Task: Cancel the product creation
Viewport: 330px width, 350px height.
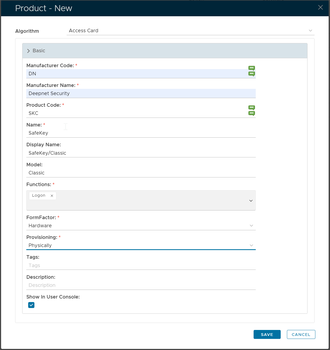Action: tap(301, 335)
